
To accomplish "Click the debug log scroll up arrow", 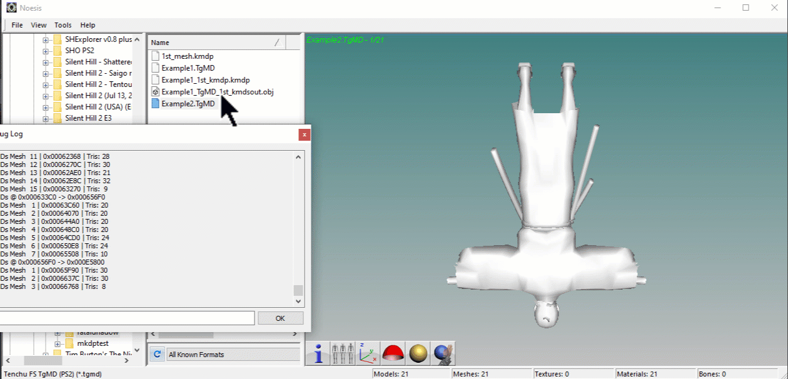I will point(298,156).
